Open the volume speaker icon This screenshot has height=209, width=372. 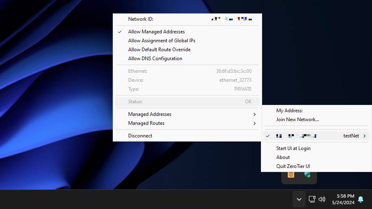(322, 199)
